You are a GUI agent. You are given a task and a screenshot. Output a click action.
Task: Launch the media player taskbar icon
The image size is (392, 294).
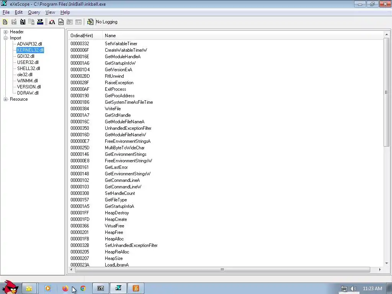[47, 288]
